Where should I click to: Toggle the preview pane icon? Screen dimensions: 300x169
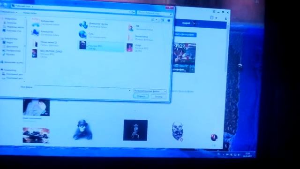(x=163, y=20)
